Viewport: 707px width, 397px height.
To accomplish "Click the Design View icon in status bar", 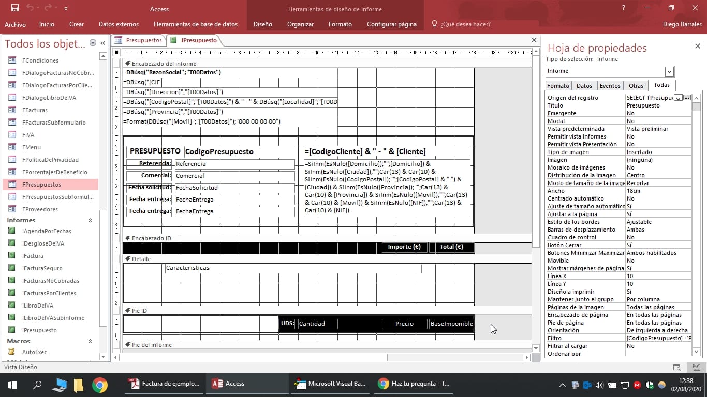I will pyautogui.click(x=696, y=367).
